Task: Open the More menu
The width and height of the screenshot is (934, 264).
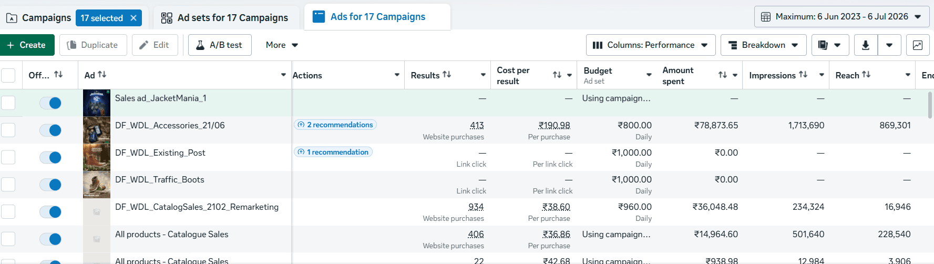Action: (282, 45)
